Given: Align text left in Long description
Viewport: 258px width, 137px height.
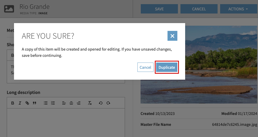Looking at the screenshot, I should pyautogui.click(x=64, y=103).
